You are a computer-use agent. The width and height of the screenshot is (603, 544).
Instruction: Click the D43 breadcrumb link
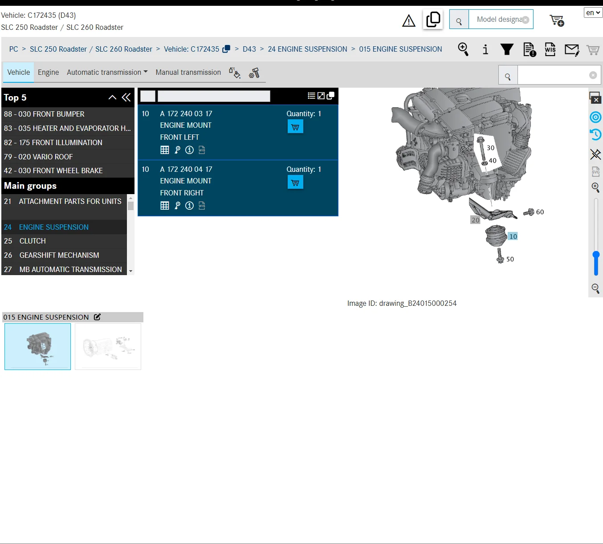point(249,49)
